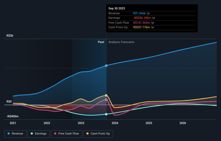Click the R$1.066b revenue value in tooltip
The width and height of the screenshot is (221, 141).
[139, 13]
